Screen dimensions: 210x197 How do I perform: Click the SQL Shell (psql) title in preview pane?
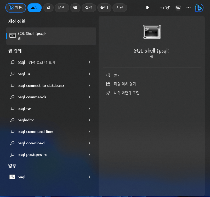tap(152, 51)
